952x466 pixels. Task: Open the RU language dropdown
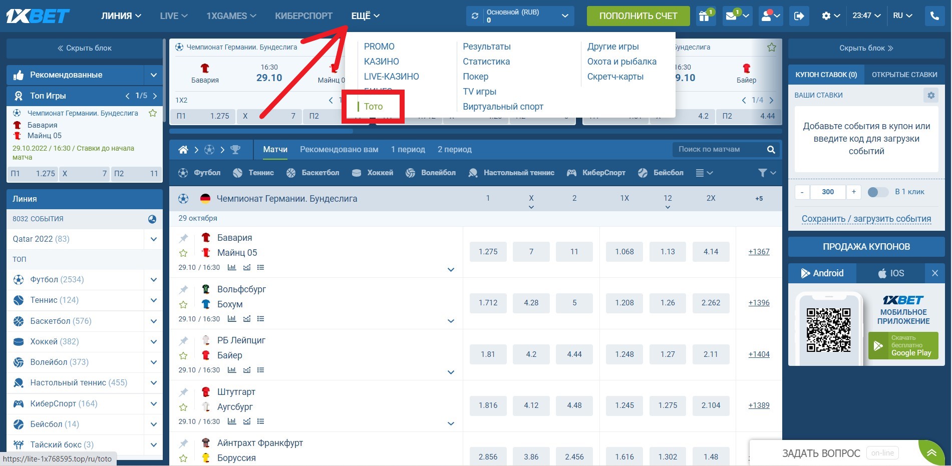point(902,16)
